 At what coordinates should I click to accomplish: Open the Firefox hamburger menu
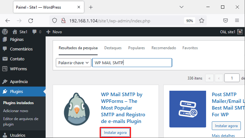pos(237,20)
